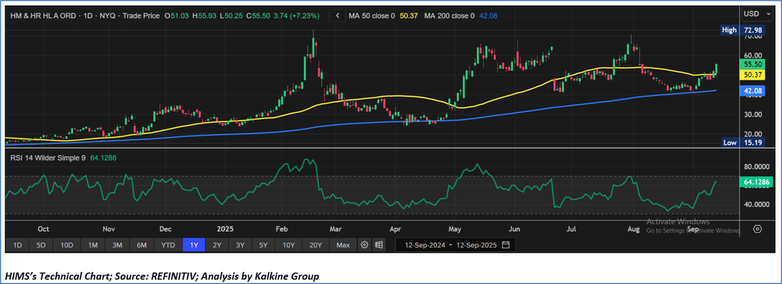
Task: Click the RSI 14 Wilder Simple label
Action: pos(49,158)
